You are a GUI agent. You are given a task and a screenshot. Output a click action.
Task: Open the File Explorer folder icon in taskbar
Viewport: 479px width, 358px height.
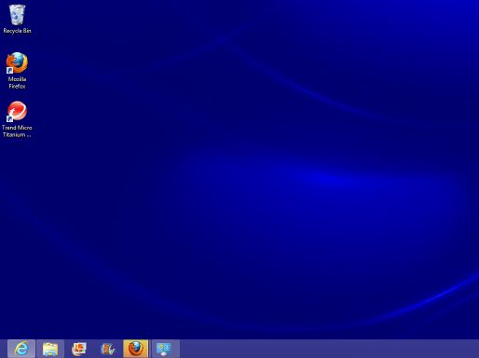(x=50, y=349)
